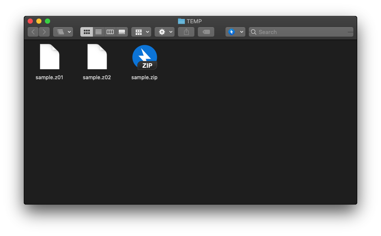Open the group-by arrangement dropdown
This screenshot has width=381, height=236.
click(x=141, y=32)
